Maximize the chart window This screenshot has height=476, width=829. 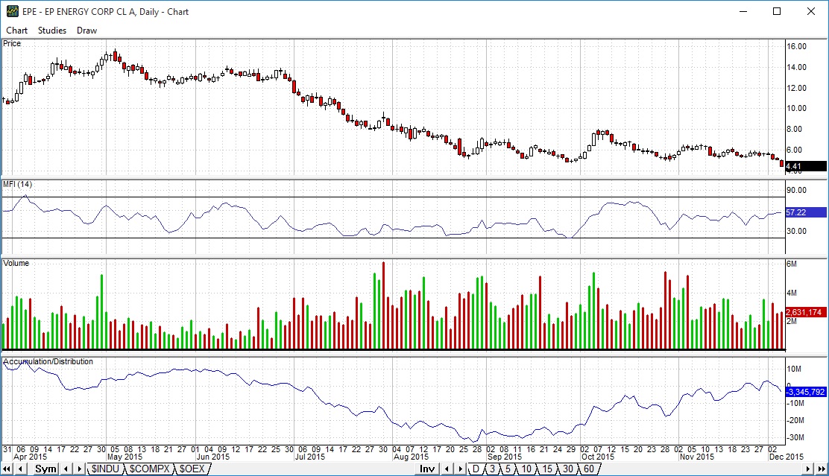tap(777, 12)
